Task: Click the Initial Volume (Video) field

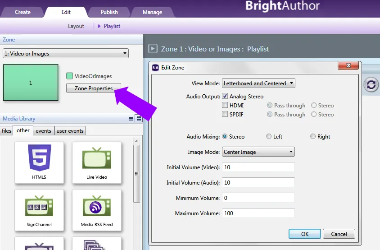Action: pyautogui.click(x=258, y=167)
